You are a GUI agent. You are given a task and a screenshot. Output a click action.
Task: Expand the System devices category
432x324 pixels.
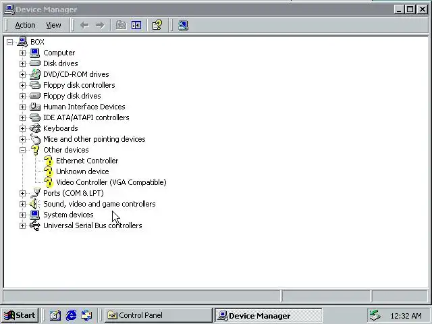(x=22, y=215)
